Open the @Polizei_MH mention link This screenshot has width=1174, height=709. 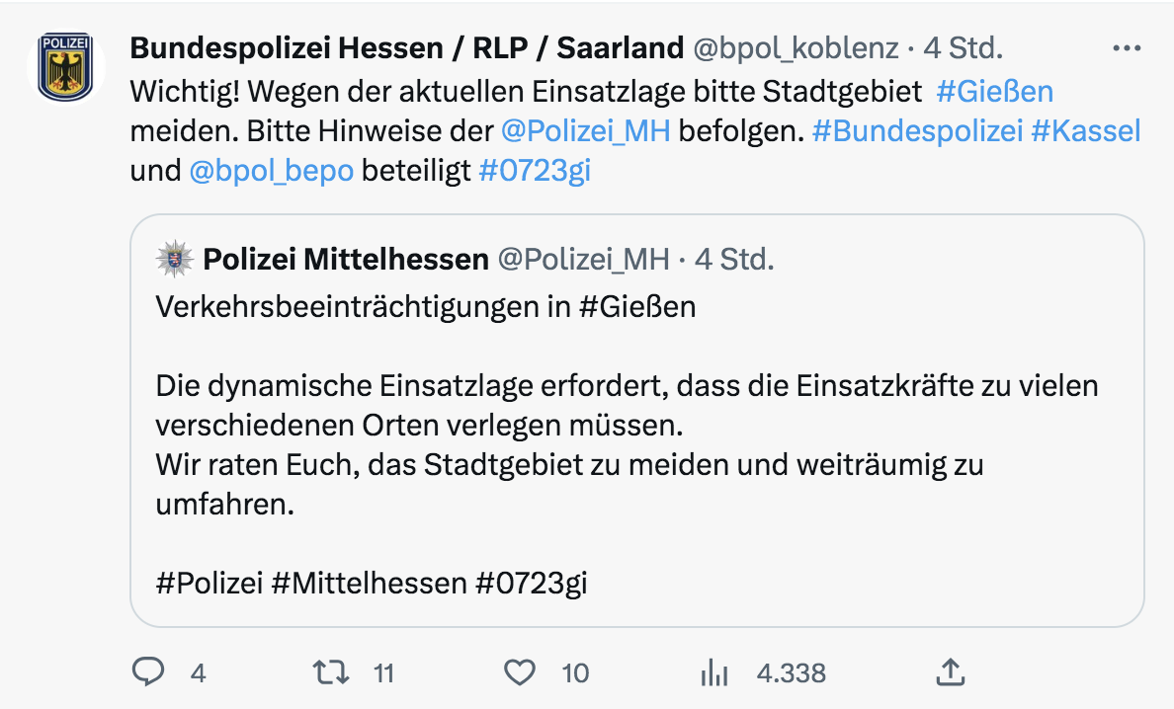[x=585, y=130]
